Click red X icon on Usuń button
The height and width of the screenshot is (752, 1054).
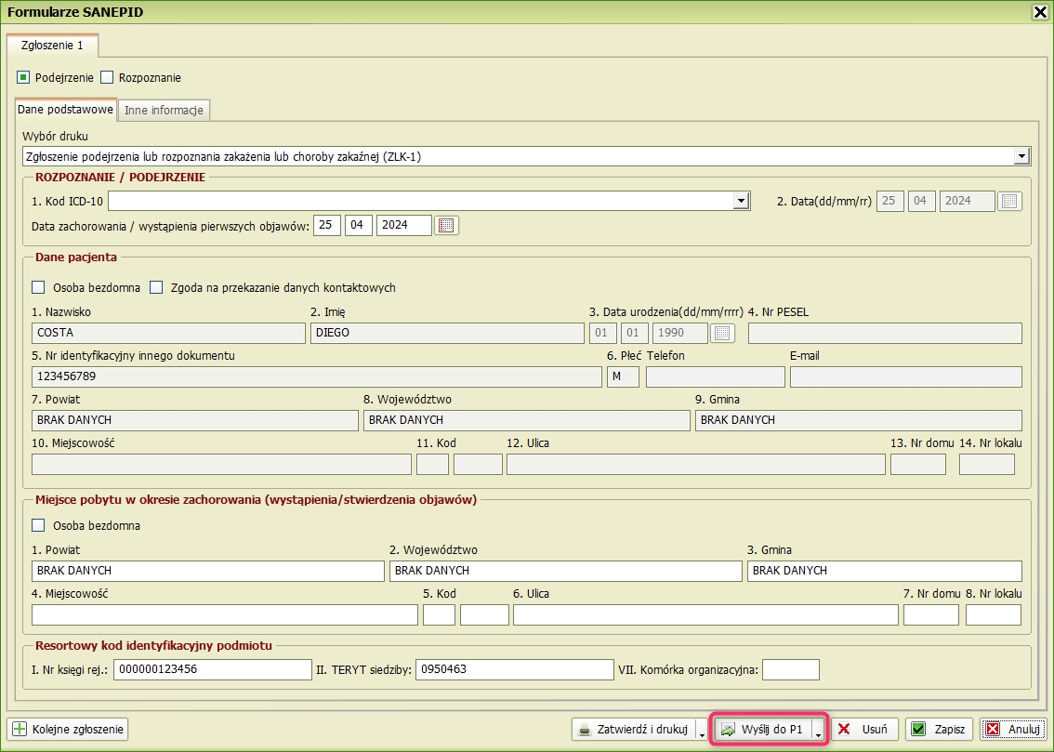845,730
